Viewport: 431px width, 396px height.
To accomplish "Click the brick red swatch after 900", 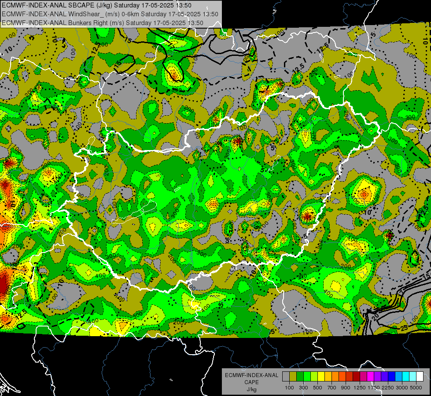I will (x=350, y=377).
